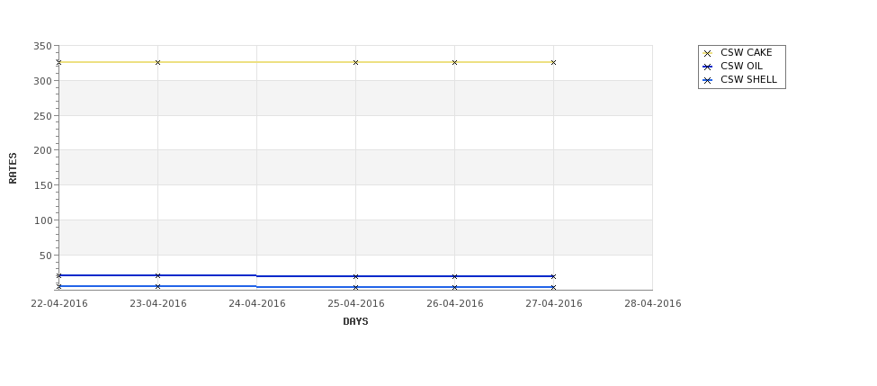The image size is (877, 386).
Task: Select CSW SHELL data point on 26-04-2016
Action: (x=455, y=288)
